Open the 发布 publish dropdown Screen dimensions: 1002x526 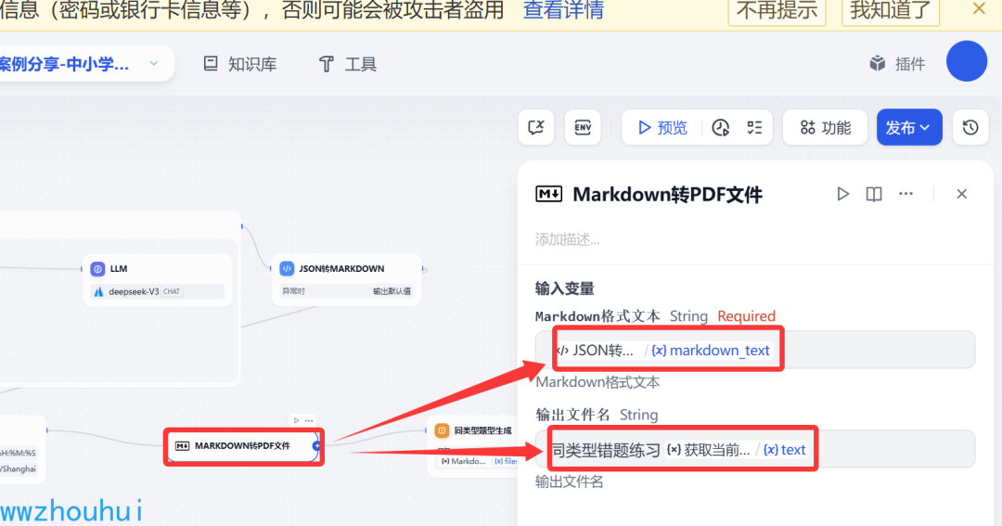coord(908,127)
